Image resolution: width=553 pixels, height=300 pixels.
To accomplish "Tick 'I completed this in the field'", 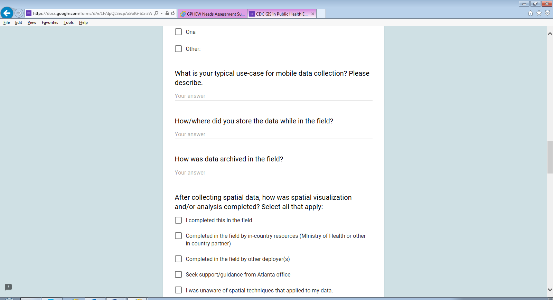I will tap(178, 220).
